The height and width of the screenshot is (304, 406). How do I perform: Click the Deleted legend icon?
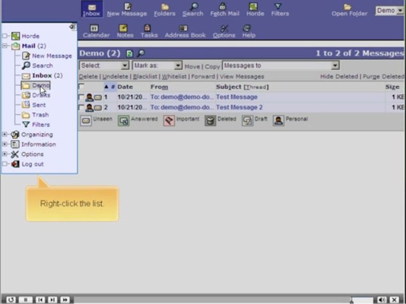click(x=210, y=120)
